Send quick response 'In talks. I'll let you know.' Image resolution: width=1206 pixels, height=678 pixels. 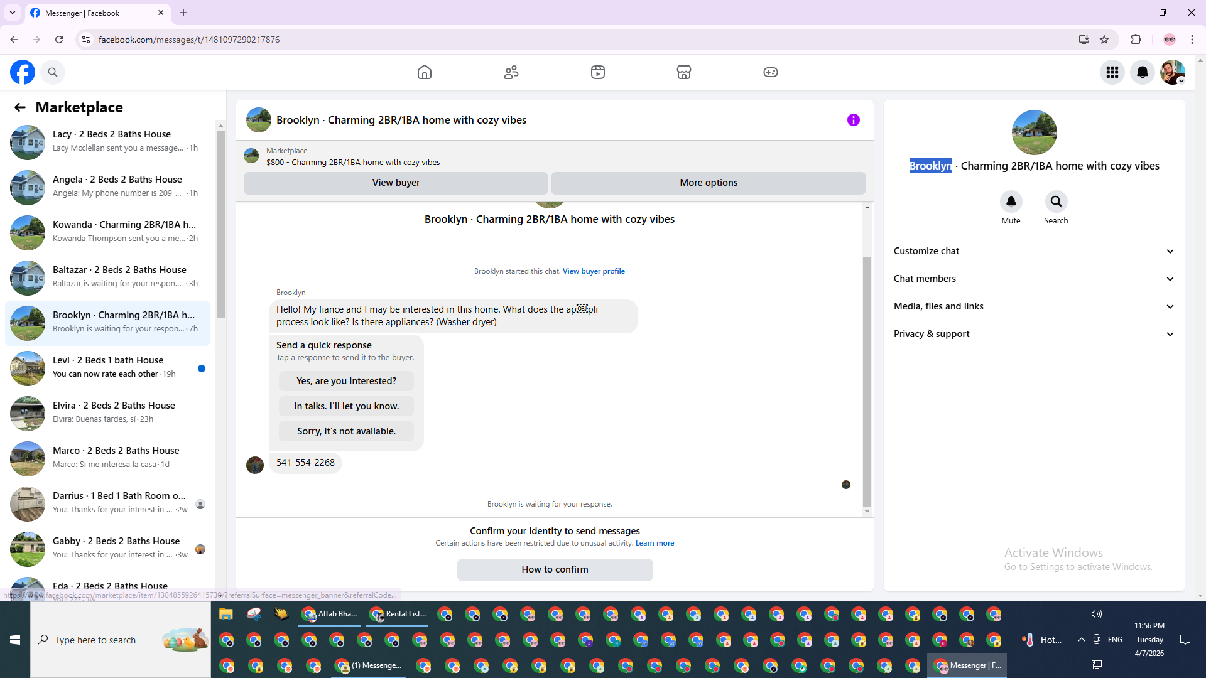[346, 406]
